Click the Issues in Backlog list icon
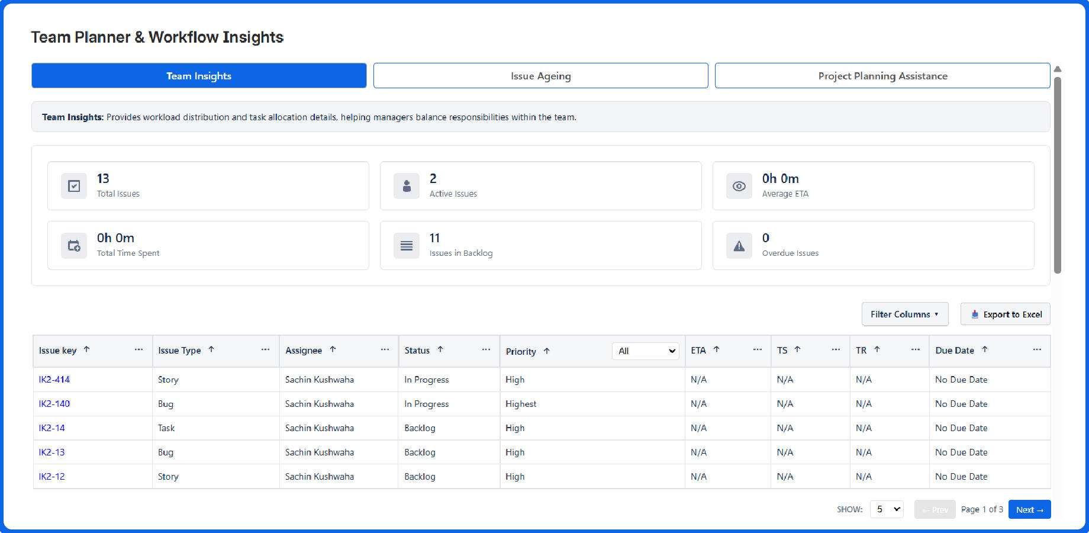The image size is (1089, 533). 407,246
